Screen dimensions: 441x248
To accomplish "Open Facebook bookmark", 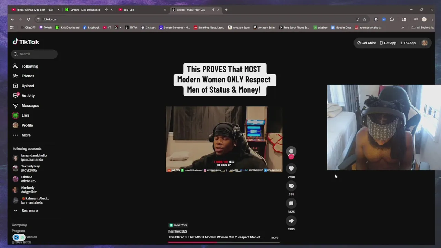I will [x=91, y=28].
